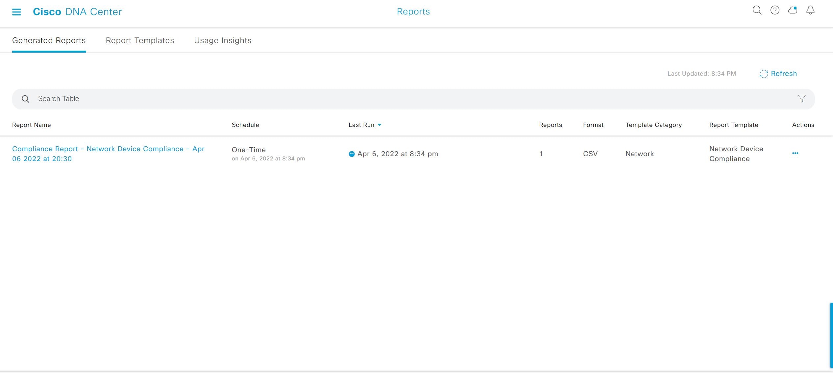Sort by Report Name column header

(x=32, y=125)
